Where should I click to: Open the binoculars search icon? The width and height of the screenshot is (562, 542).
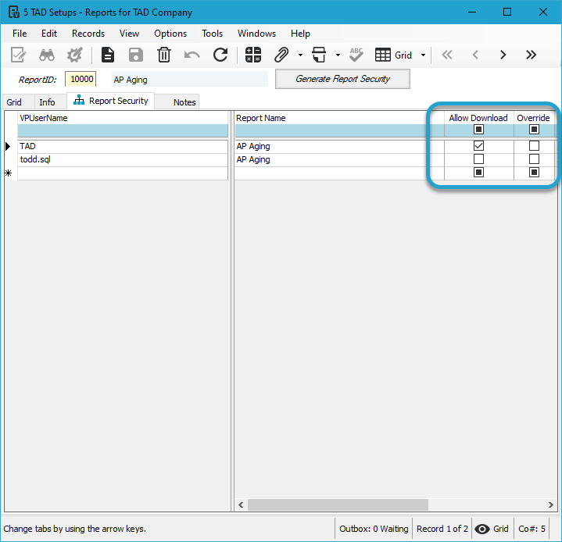47,55
